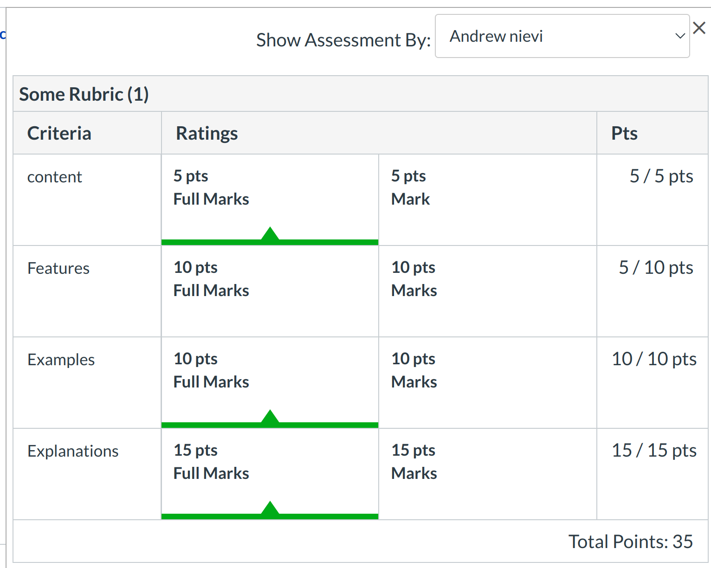711x568 pixels.
Task: Click the 5 / 10 pts Features score
Action: coord(656,268)
